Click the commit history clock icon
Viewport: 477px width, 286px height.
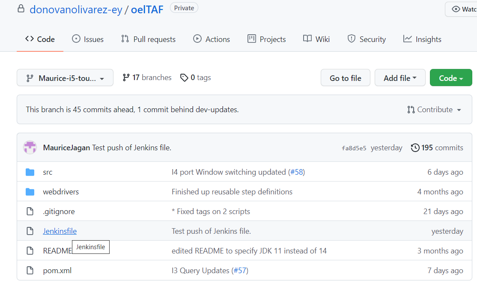(x=415, y=148)
